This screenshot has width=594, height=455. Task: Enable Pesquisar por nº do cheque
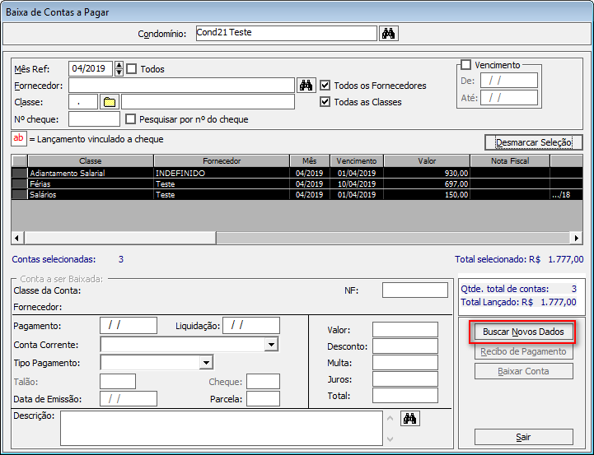point(130,119)
